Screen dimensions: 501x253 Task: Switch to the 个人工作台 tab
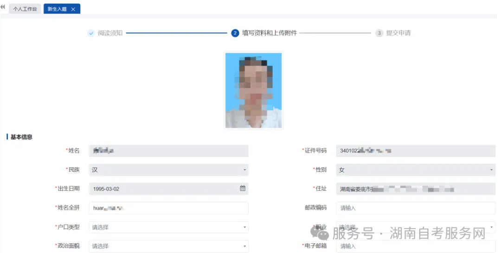[25, 9]
